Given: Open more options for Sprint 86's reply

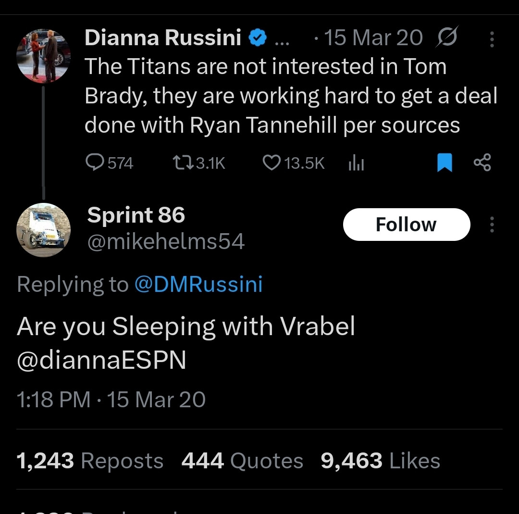Looking at the screenshot, I should tap(492, 225).
